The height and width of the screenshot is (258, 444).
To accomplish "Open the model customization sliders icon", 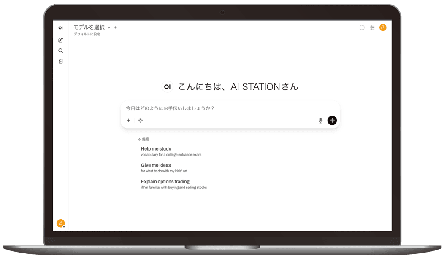I will point(372,27).
